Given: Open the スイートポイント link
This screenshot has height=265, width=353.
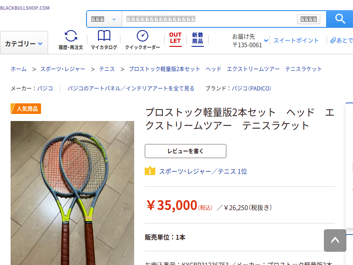Looking at the screenshot, I should point(296,40).
